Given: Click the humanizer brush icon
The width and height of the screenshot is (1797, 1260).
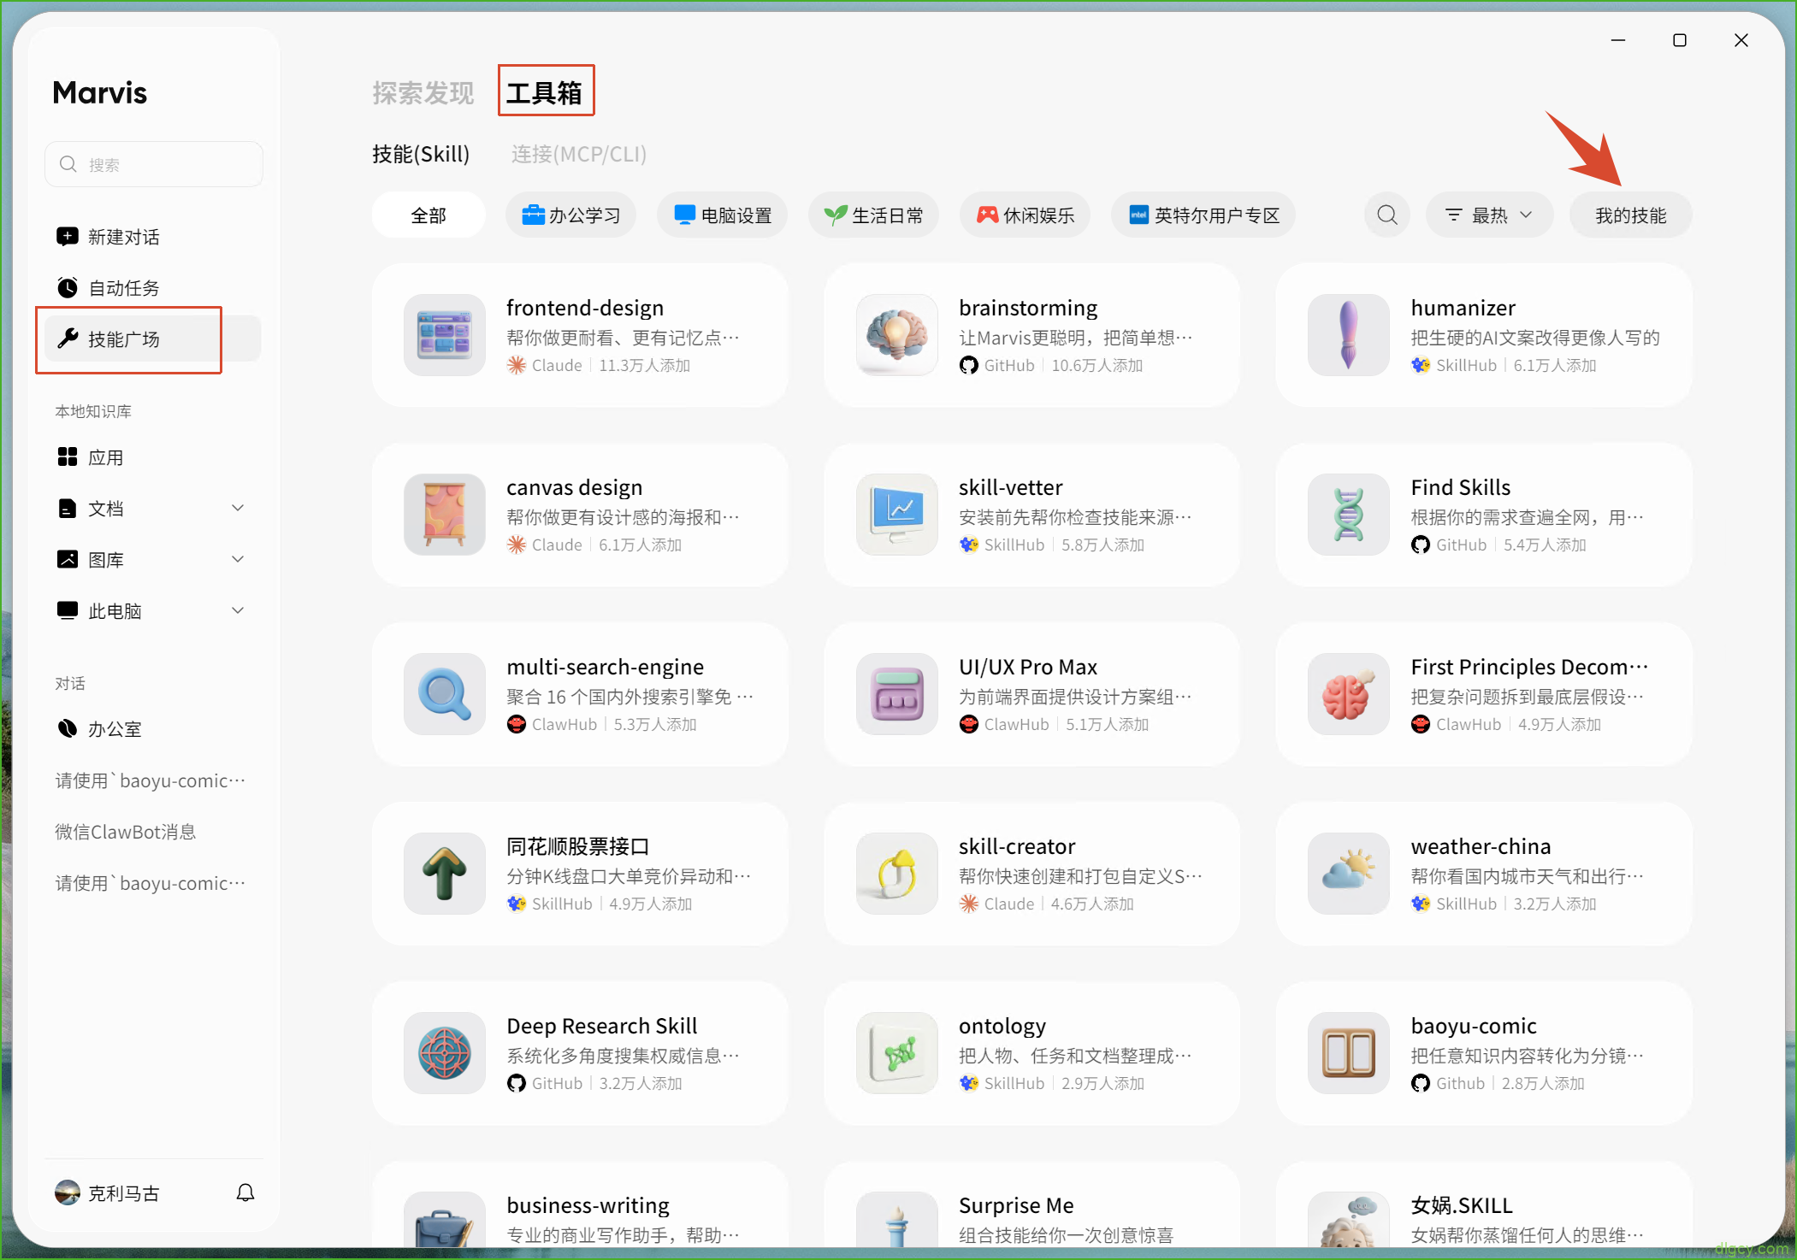Looking at the screenshot, I should coord(1349,335).
